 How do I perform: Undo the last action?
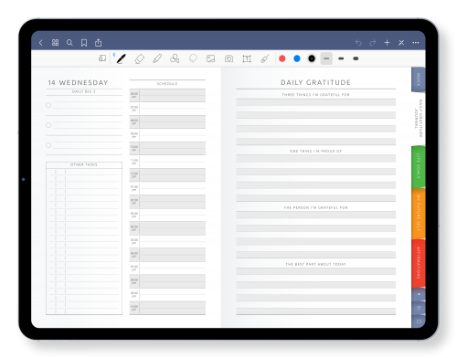(x=358, y=43)
